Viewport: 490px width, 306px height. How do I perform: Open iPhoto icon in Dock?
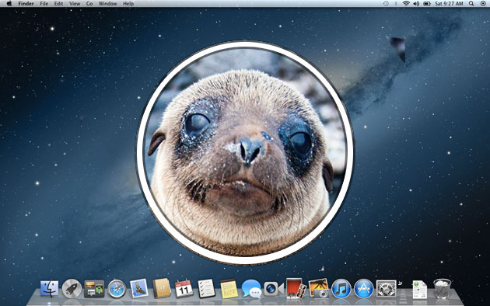pos(318,288)
